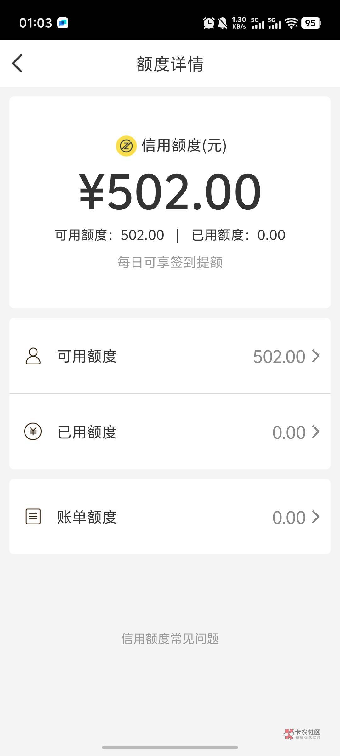
Task: Tap the 卡农社区 watermark logo
Action: click(x=302, y=734)
